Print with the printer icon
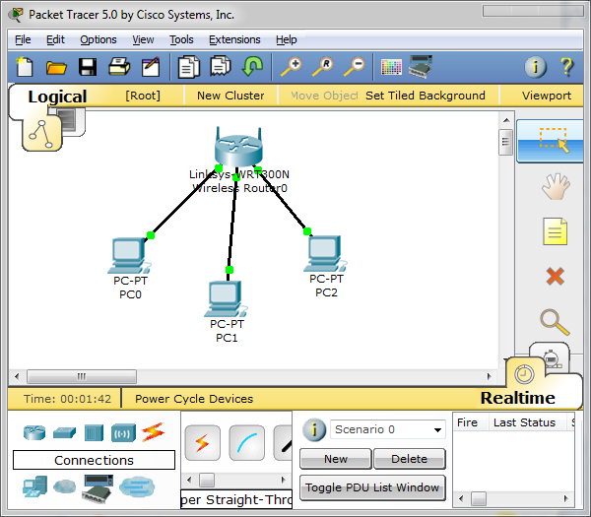 [119, 67]
